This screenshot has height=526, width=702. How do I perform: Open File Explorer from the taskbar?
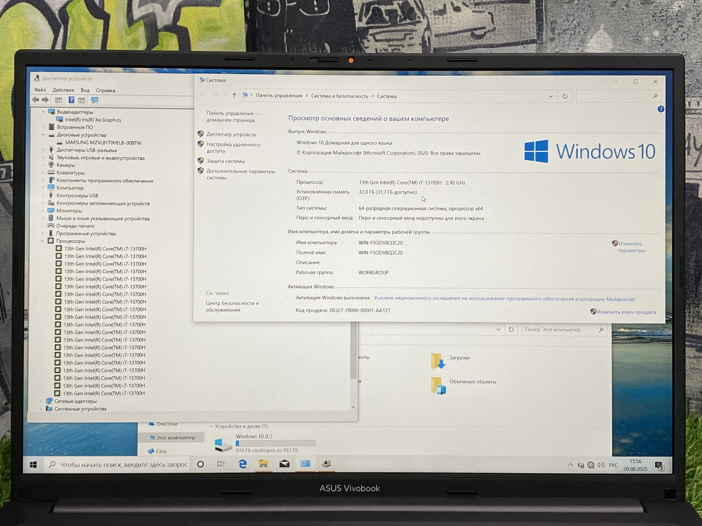pyautogui.click(x=263, y=464)
